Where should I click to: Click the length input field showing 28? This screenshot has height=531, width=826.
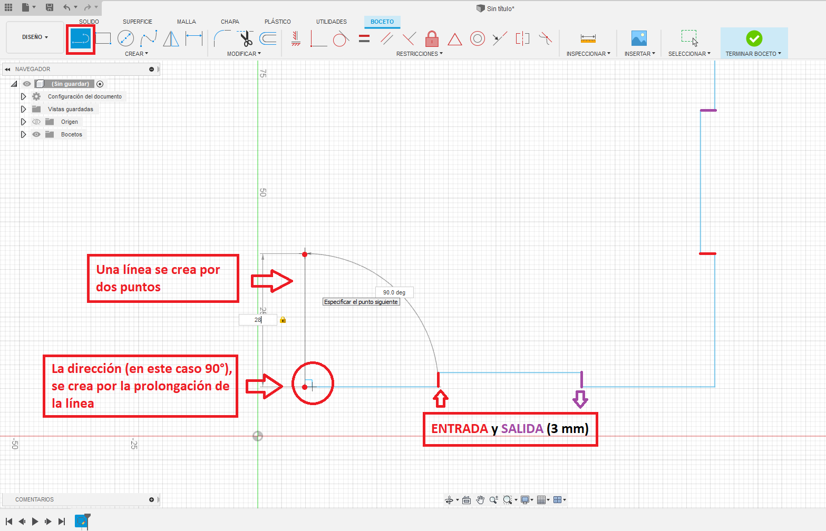click(x=258, y=320)
